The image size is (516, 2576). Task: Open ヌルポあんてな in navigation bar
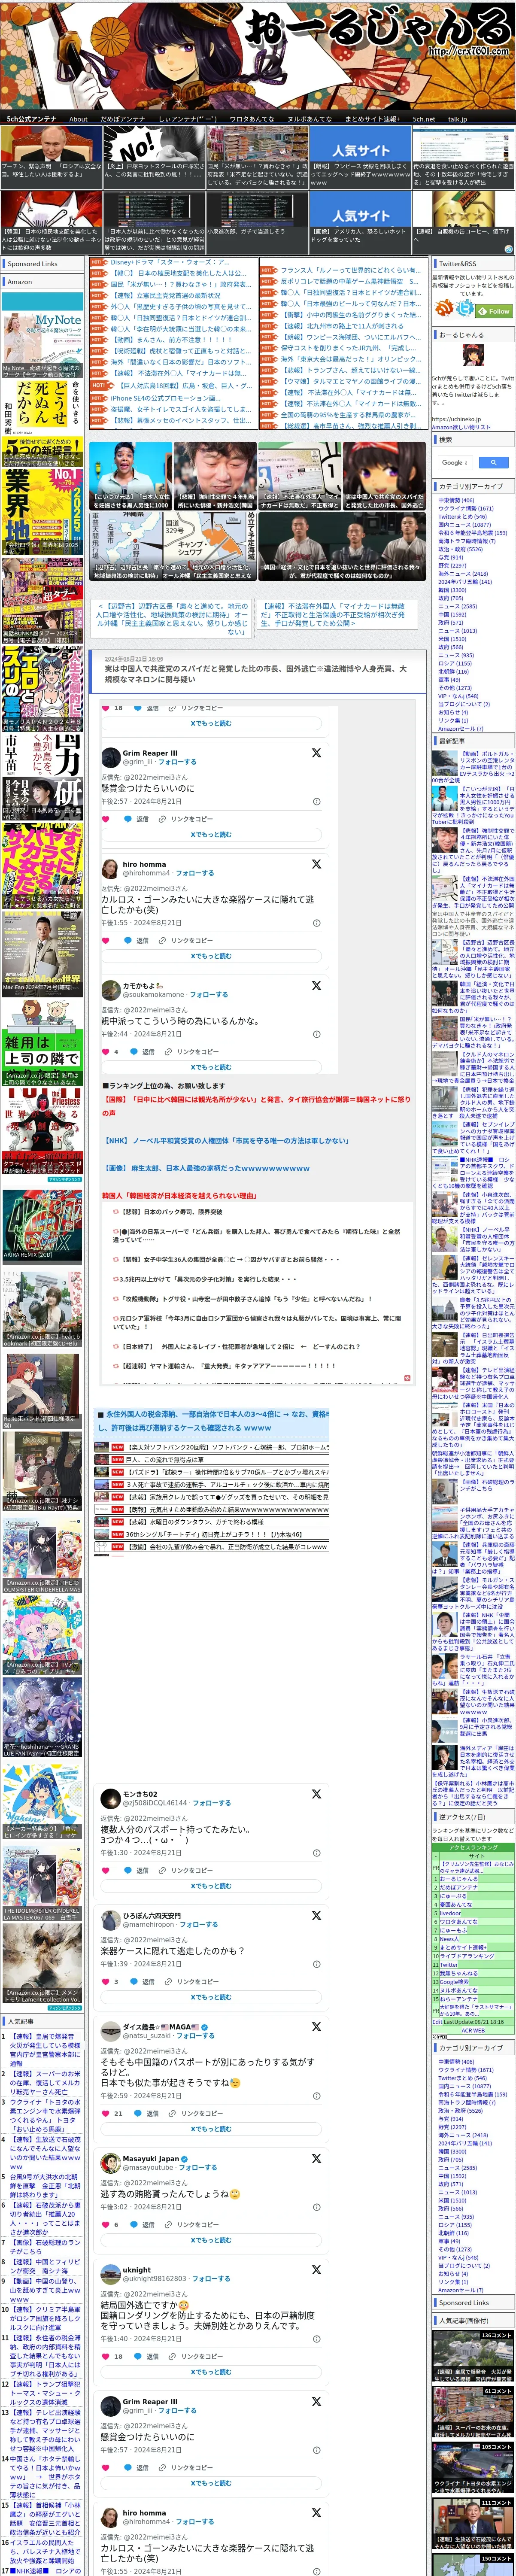coord(310,119)
